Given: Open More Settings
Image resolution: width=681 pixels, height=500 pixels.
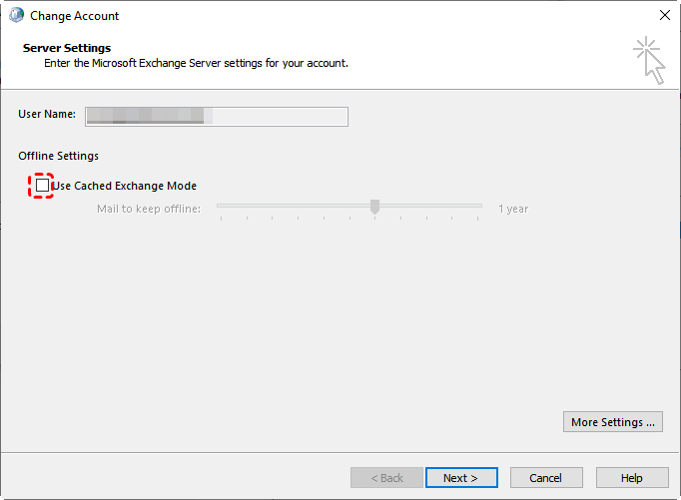Looking at the screenshot, I should point(613,422).
